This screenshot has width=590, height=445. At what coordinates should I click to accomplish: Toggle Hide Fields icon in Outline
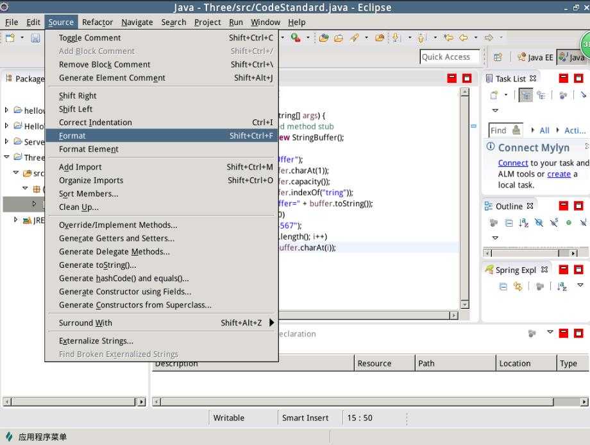(539, 223)
